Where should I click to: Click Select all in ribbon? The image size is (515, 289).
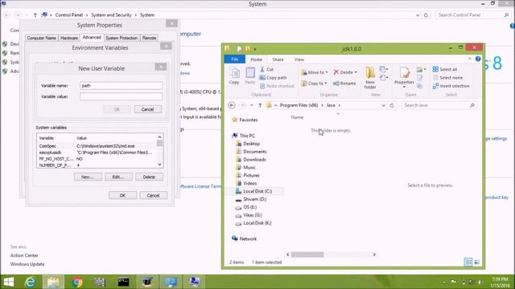(445, 70)
